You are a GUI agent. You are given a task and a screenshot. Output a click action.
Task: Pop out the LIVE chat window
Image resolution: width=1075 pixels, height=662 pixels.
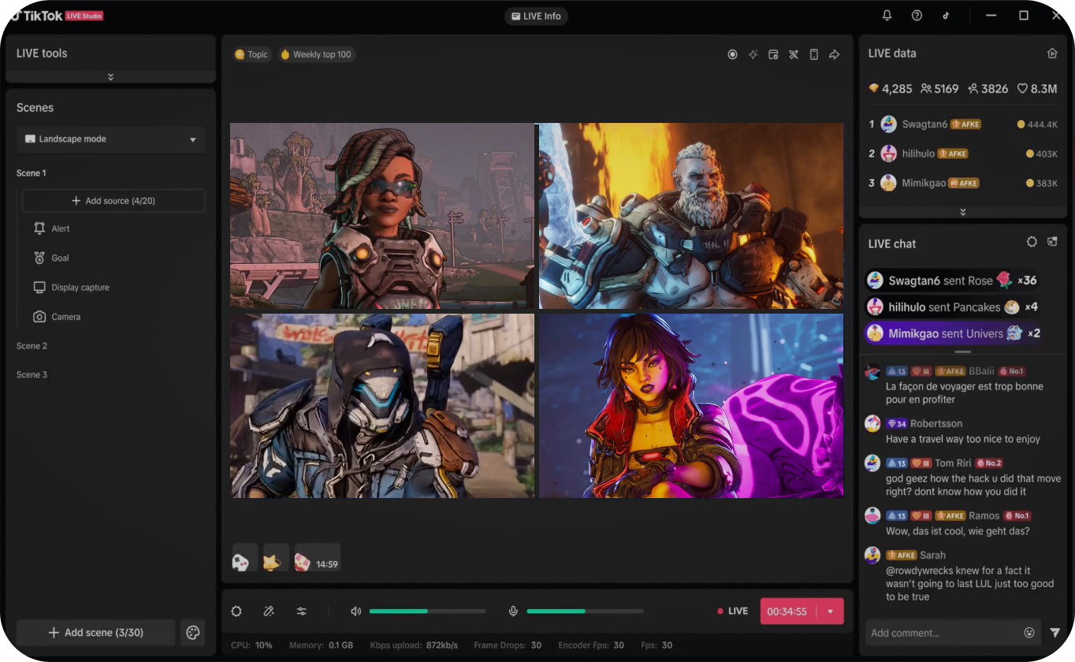point(1052,242)
